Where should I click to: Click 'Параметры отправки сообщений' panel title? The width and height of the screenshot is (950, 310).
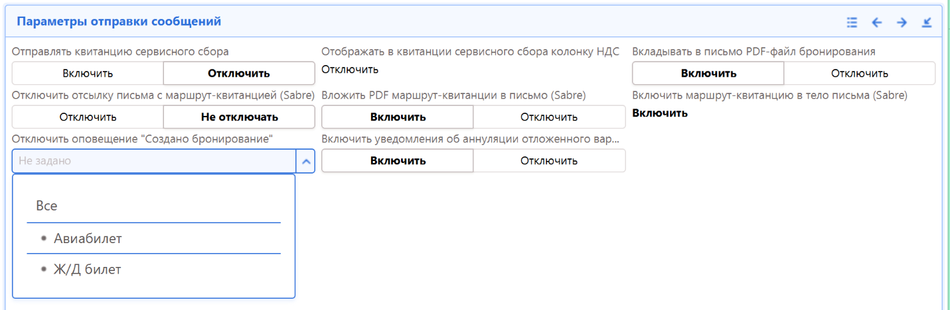coord(119,22)
